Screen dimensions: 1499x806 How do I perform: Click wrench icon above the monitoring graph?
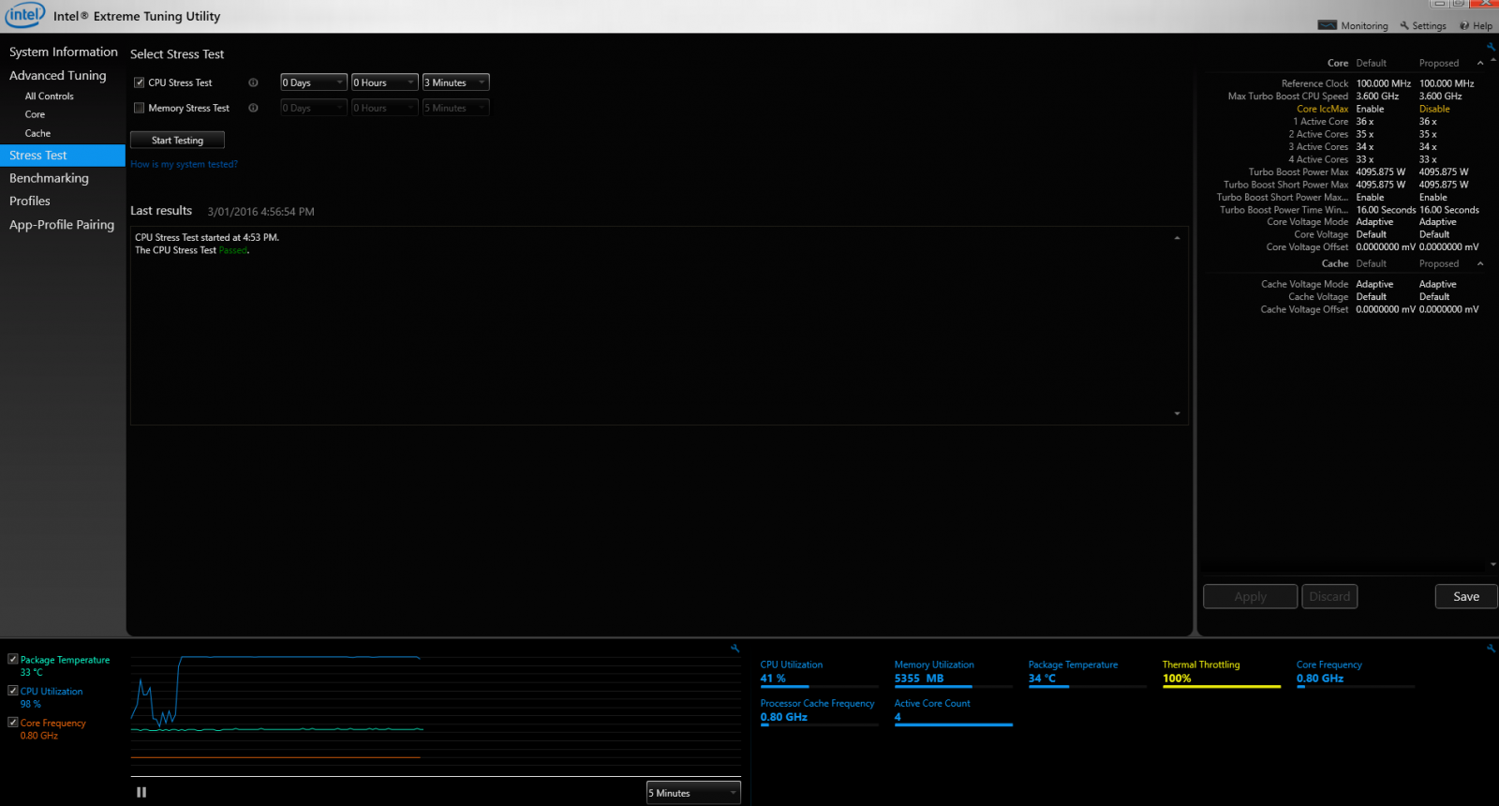pyautogui.click(x=735, y=648)
